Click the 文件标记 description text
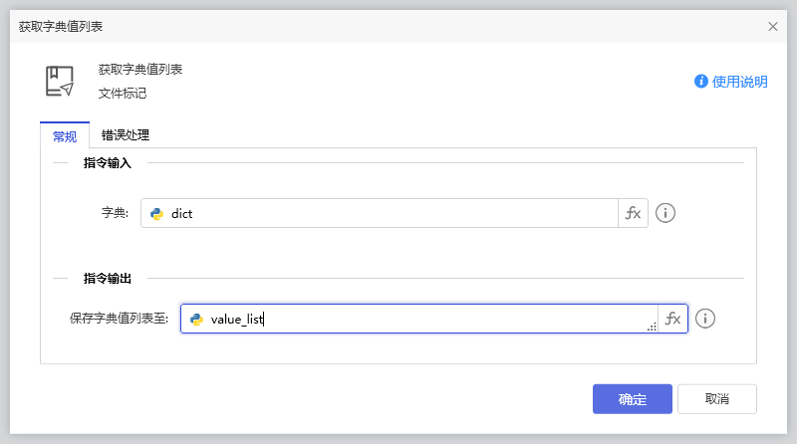This screenshot has width=797, height=444. [123, 94]
